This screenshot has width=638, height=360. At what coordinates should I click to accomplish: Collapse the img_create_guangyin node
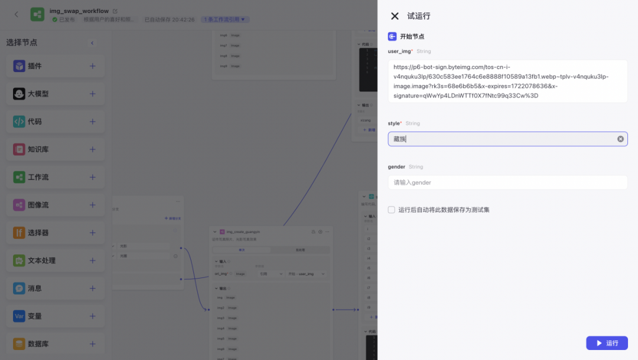click(215, 232)
